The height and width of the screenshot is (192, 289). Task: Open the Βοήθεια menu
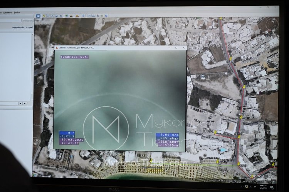tap(17, 12)
